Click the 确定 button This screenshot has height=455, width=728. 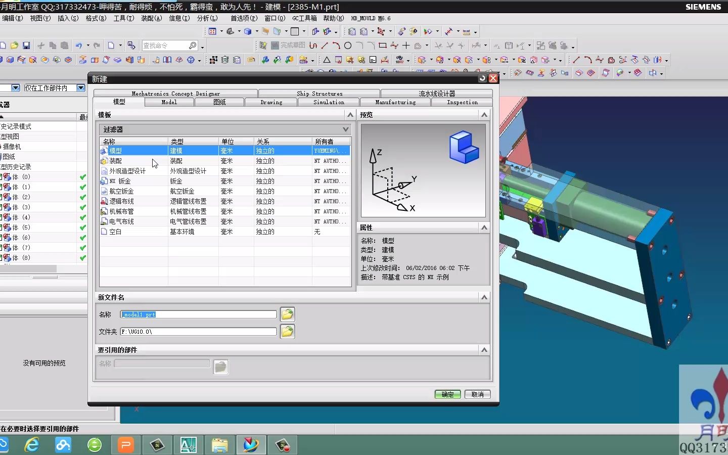(448, 394)
